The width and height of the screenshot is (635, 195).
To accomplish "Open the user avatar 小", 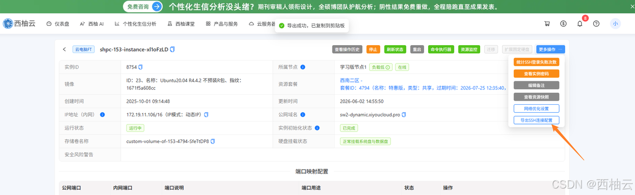I will 615,23.
